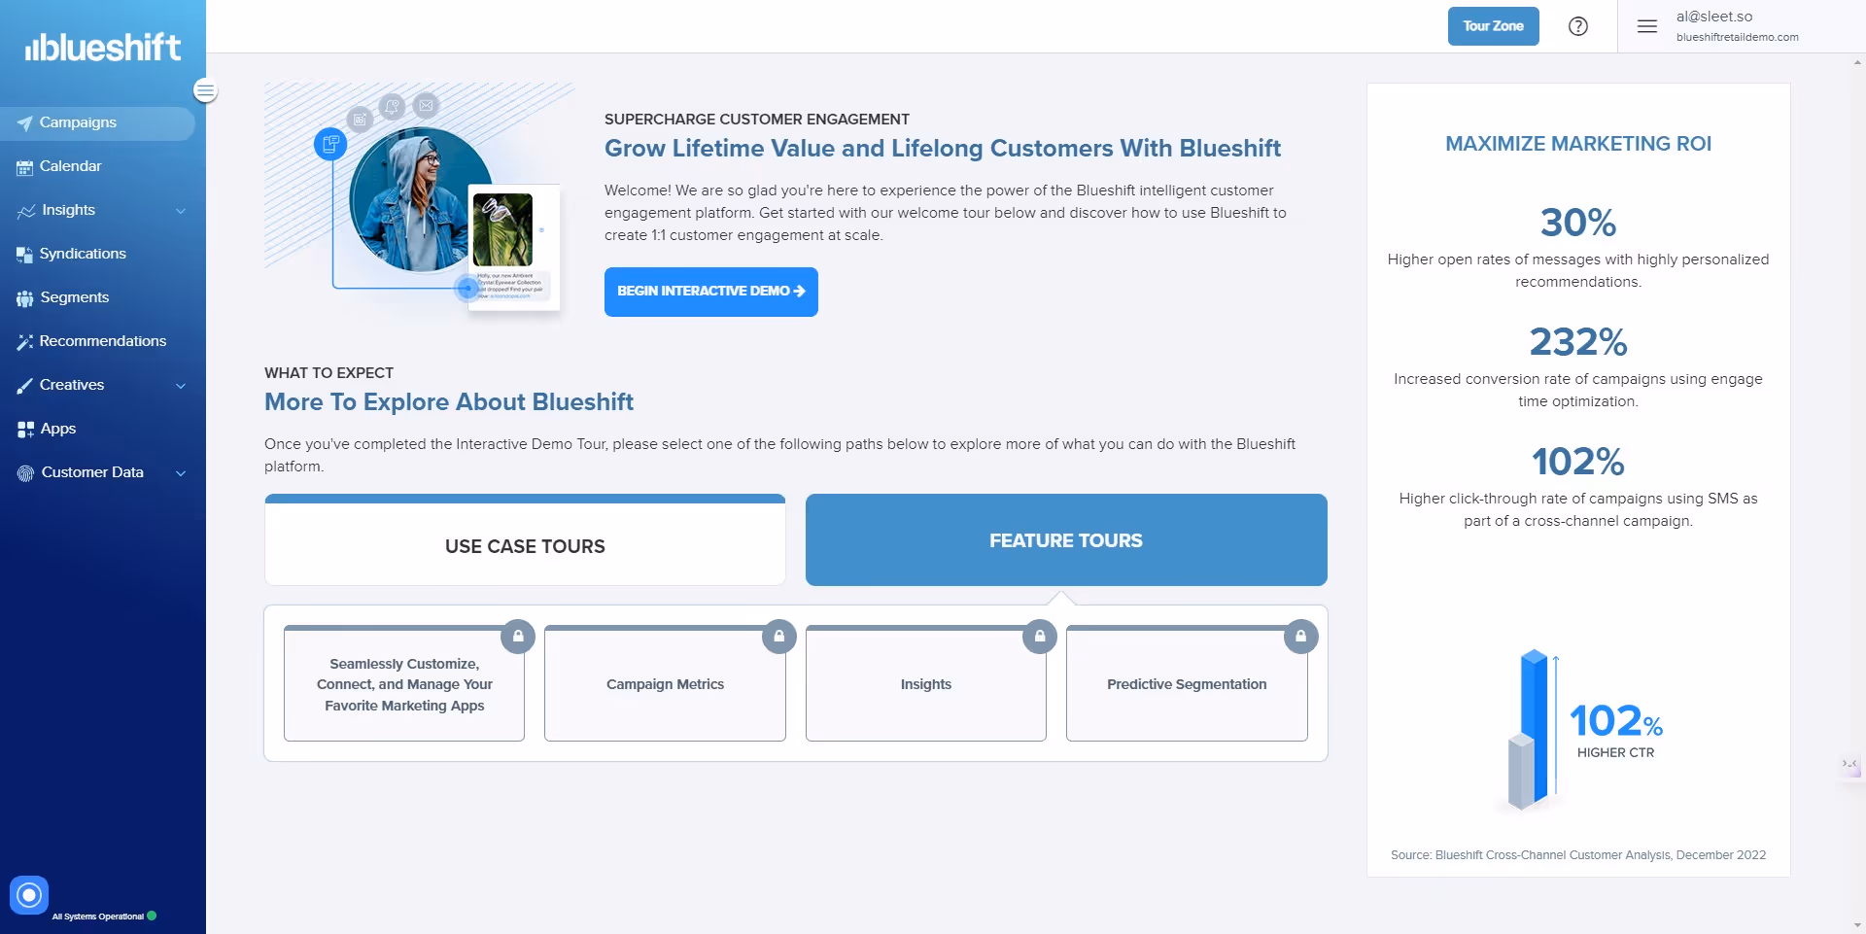Click the round chat widget icon
This screenshot has width=1866, height=934.
click(29, 894)
